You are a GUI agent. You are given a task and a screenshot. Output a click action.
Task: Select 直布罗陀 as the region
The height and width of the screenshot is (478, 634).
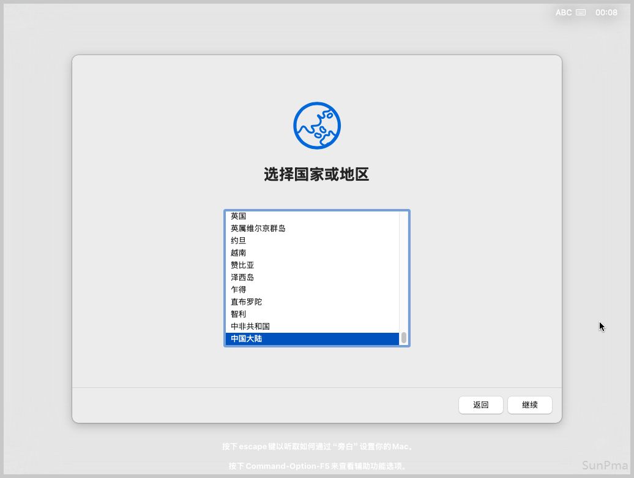coord(247,302)
